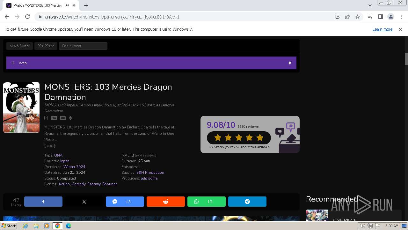The height and width of the screenshot is (230, 408).
Task: Open File Explorer from the taskbar
Action: tap(36, 226)
